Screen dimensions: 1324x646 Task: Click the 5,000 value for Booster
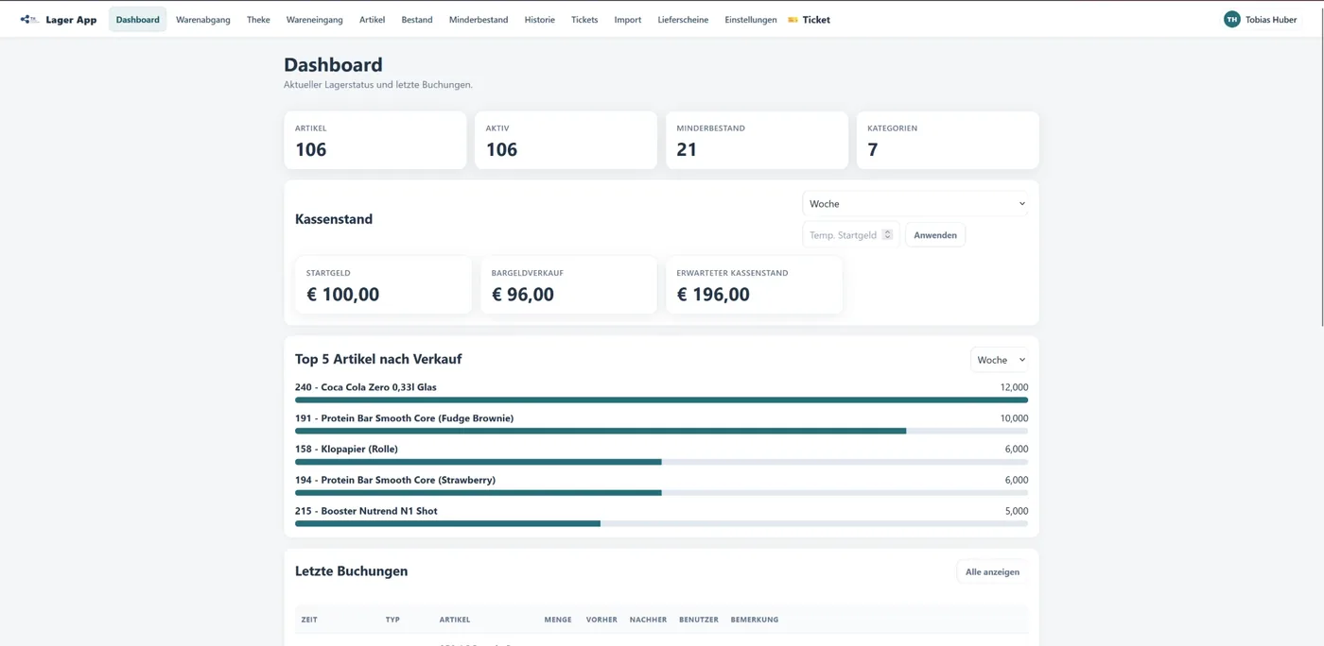pos(1016,511)
